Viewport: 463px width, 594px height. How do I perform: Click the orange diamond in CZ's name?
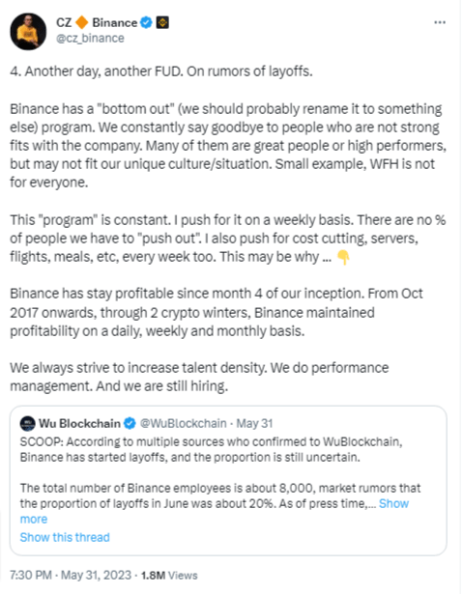point(82,23)
